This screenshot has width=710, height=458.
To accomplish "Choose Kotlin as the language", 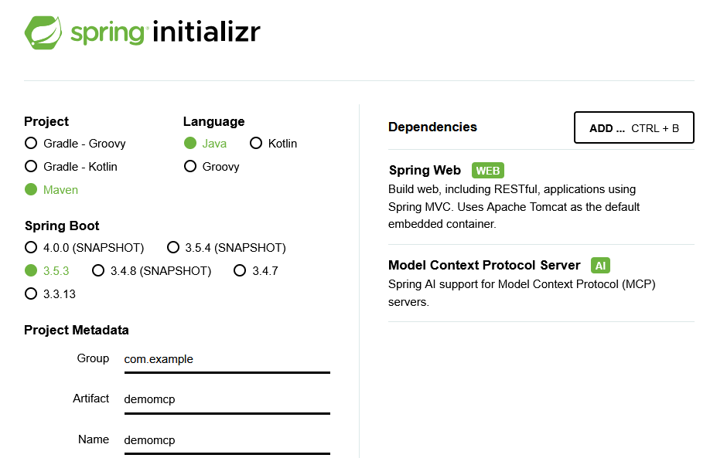I will click(256, 143).
